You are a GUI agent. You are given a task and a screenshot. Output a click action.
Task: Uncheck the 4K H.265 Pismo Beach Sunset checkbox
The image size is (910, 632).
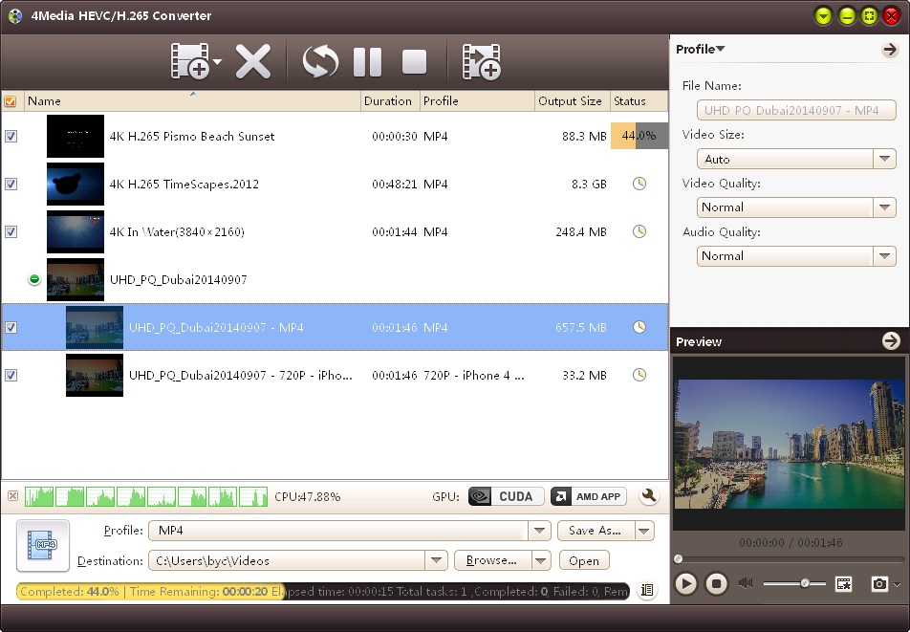pyautogui.click(x=11, y=137)
